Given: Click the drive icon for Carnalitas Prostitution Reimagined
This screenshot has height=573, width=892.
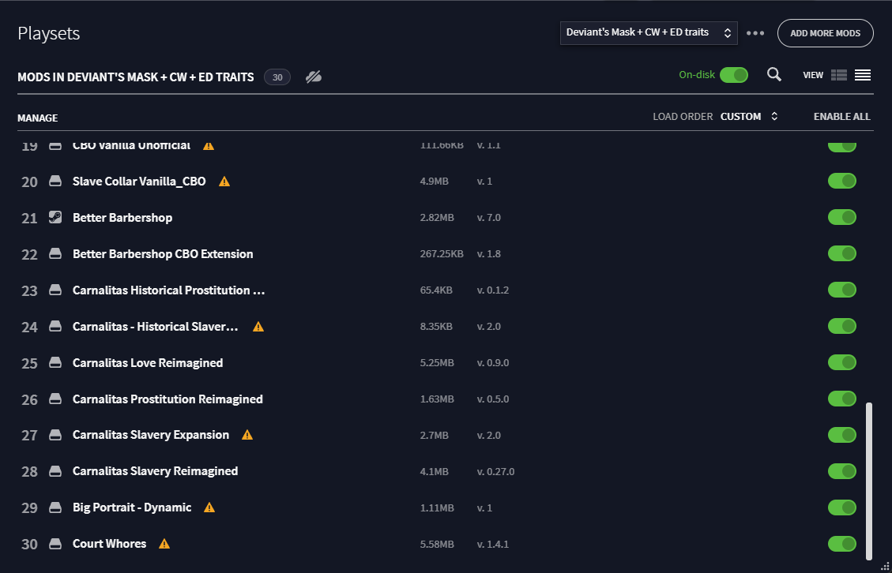Looking at the screenshot, I should point(55,399).
